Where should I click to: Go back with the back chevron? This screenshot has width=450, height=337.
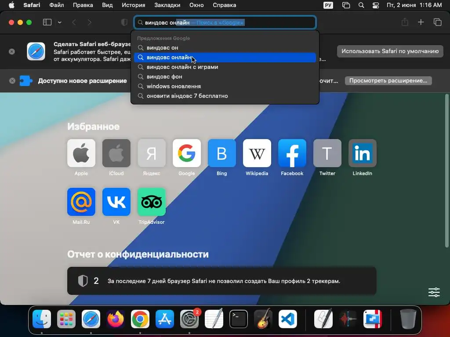74,22
